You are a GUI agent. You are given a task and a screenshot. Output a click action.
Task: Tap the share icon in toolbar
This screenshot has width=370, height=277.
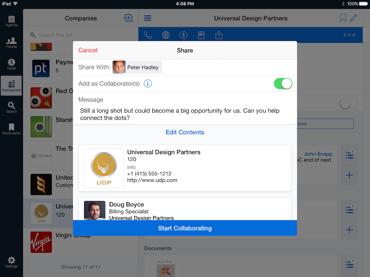point(219,35)
